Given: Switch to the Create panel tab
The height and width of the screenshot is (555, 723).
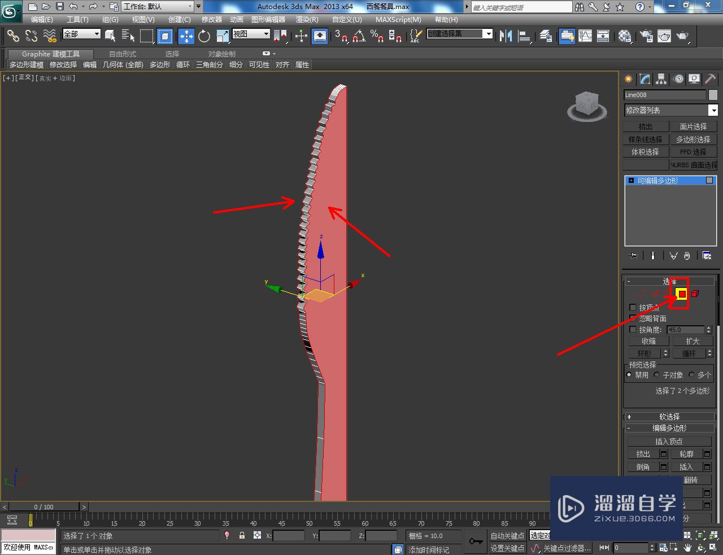Looking at the screenshot, I should (628, 79).
